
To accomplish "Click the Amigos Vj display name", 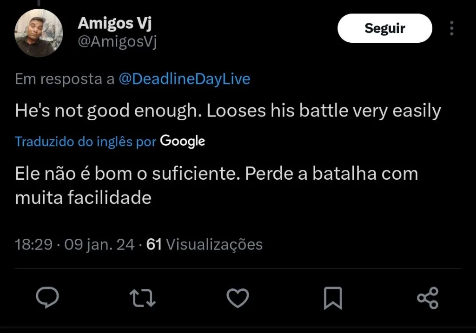I will pyautogui.click(x=115, y=23).
